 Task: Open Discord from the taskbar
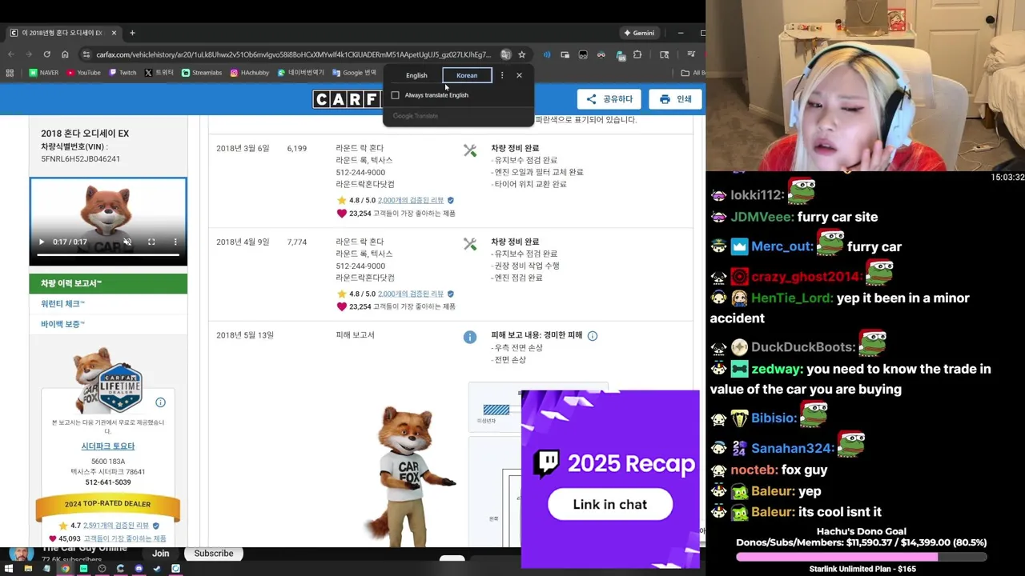(139, 569)
